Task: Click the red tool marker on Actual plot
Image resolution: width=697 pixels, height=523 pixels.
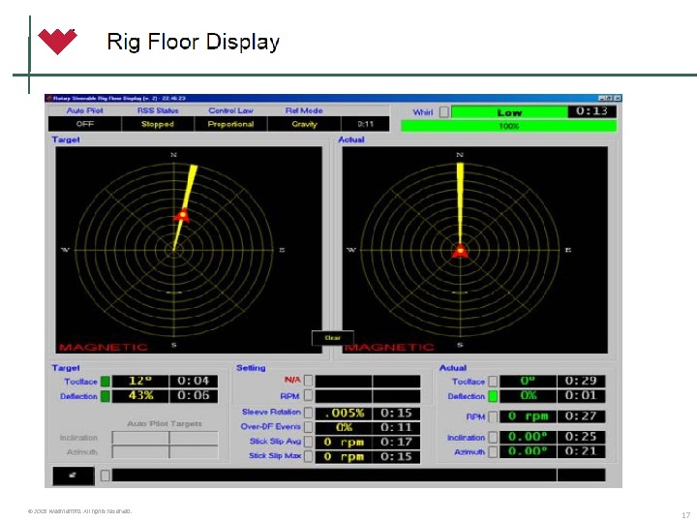Action: pos(461,251)
